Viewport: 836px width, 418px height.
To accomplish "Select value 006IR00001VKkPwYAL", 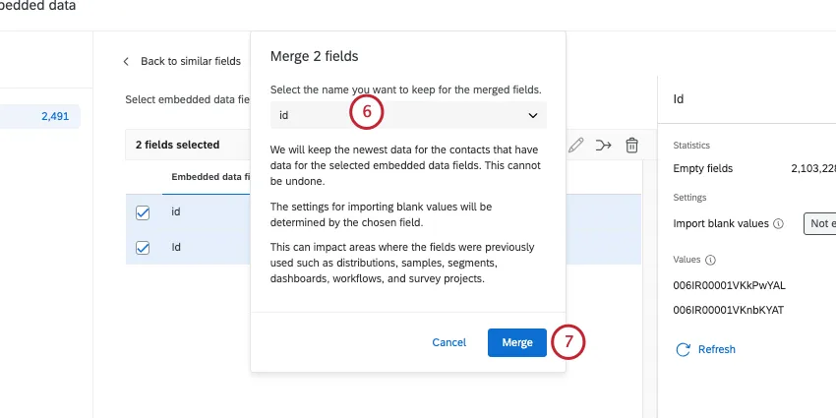I will (x=729, y=285).
